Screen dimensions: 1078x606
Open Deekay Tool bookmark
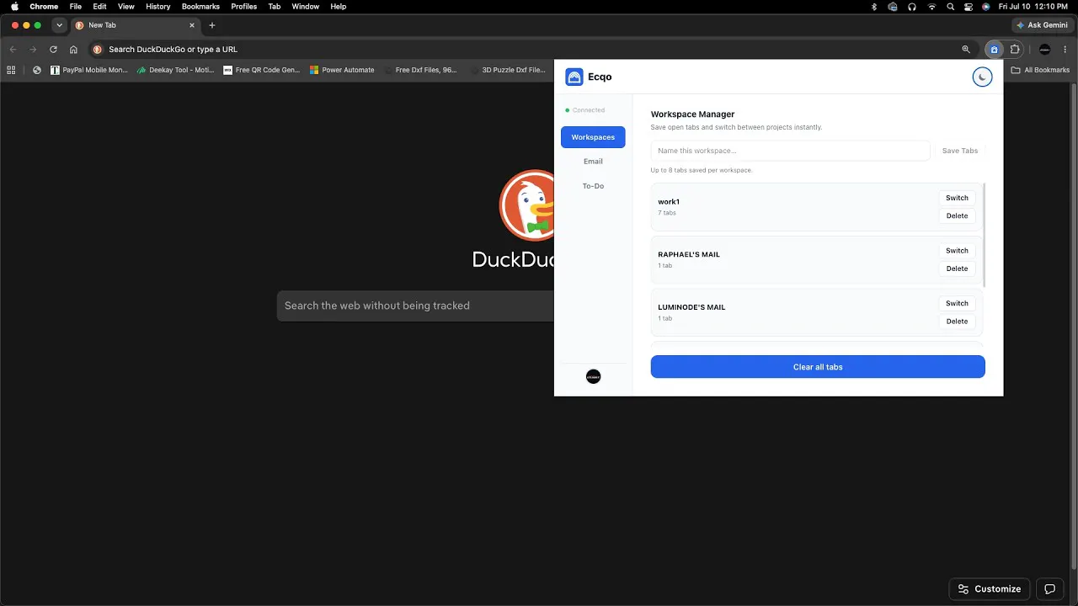point(176,70)
